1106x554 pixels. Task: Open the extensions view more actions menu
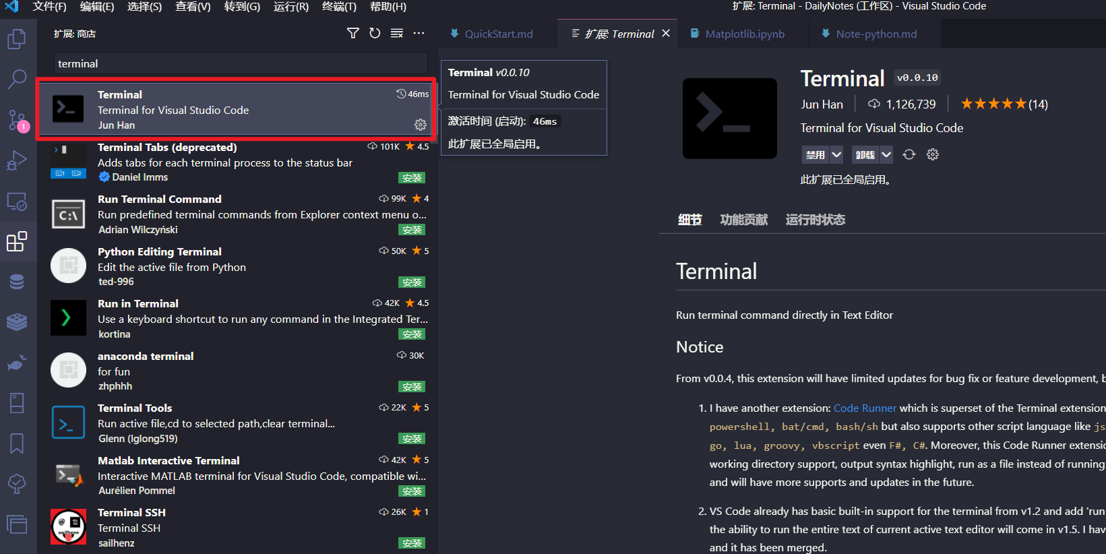click(x=419, y=33)
